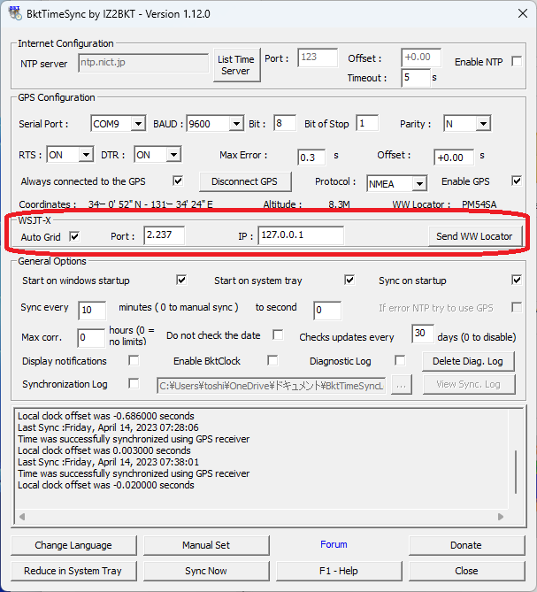Viewport: 537px width, 592px height.
Task: Click the F1 - Help button
Action: (x=339, y=571)
